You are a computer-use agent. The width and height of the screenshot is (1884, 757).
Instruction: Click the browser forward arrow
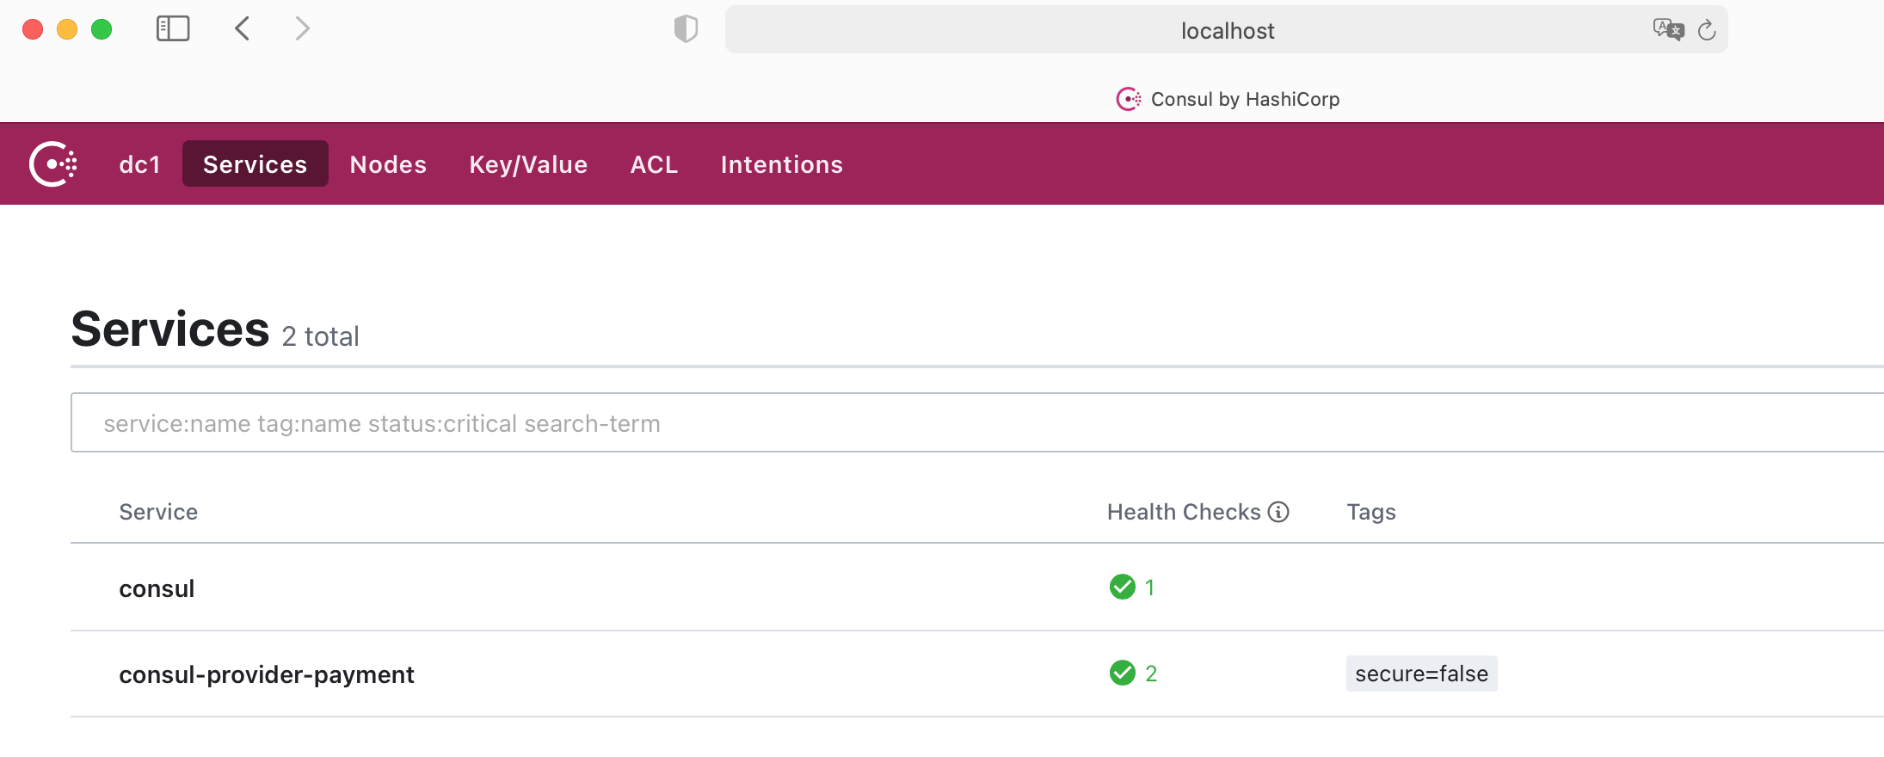coord(302,29)
